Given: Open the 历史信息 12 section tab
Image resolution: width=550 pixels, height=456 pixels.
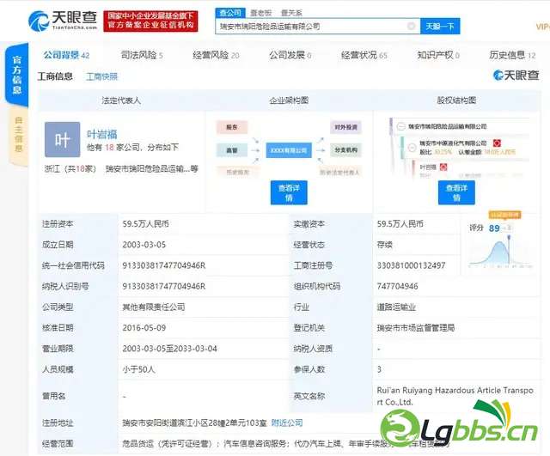Looking at the screenshot, I should click(x=512, y=55).
